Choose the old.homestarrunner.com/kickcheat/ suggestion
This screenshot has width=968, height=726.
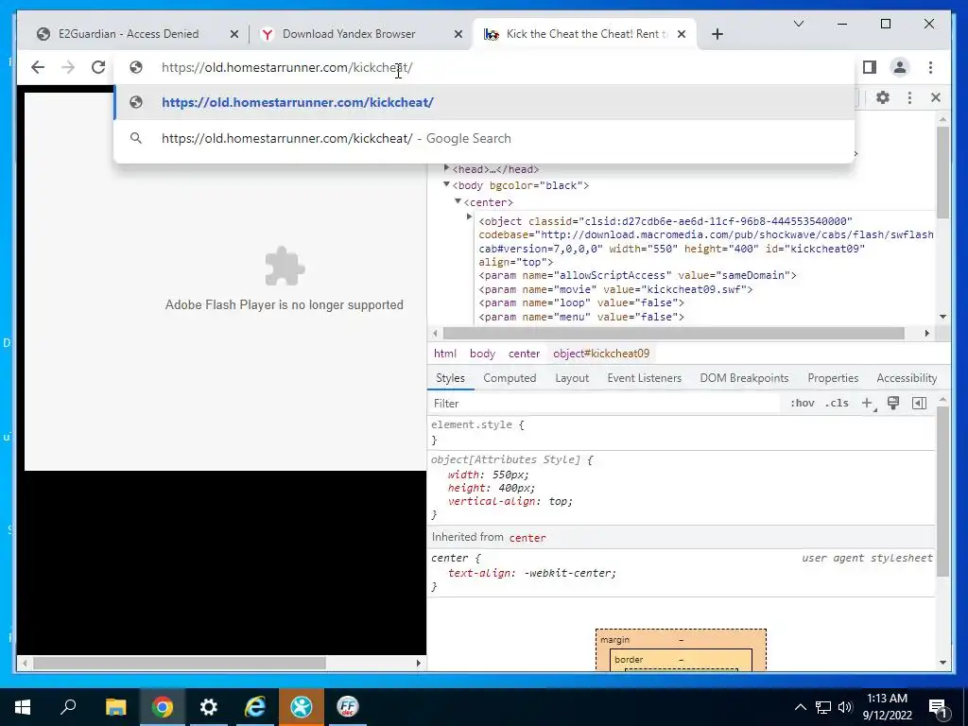(485, 102)
